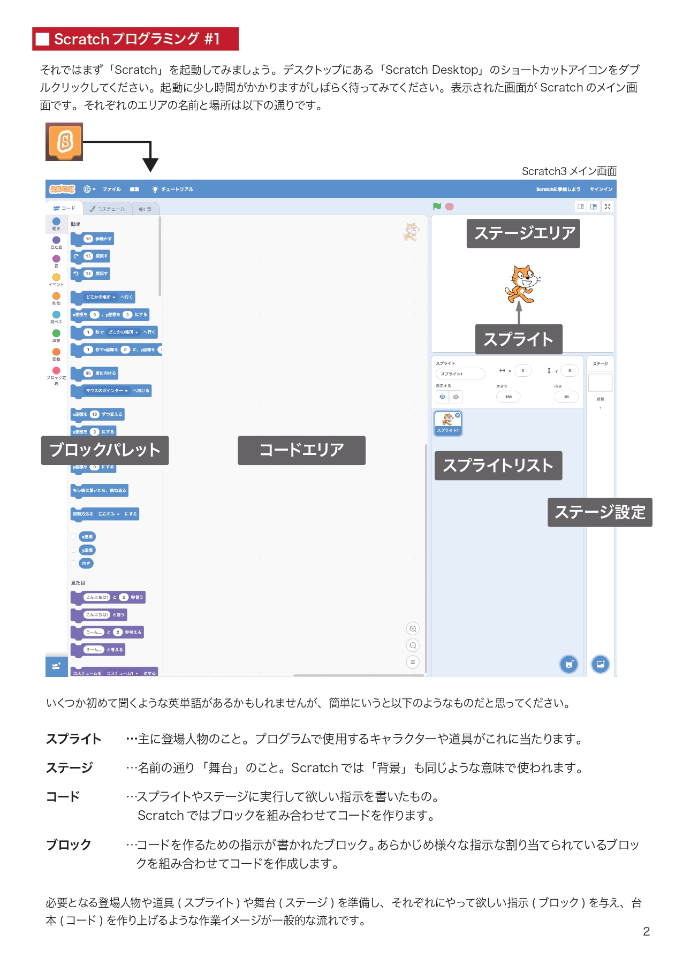
Task: Delete スプライト1 with the x button
Action: pyautogui.click(x=458, y=415)
